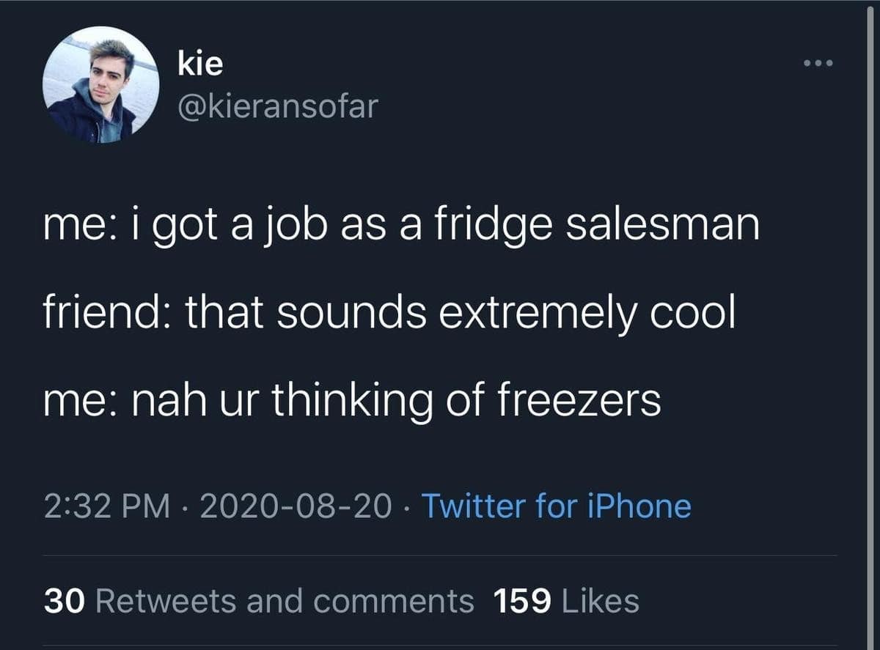Viewport: 880px width, 650px height.
Task: Click the 2:32 PM timestamp
Action: click(x=106, y=506)
